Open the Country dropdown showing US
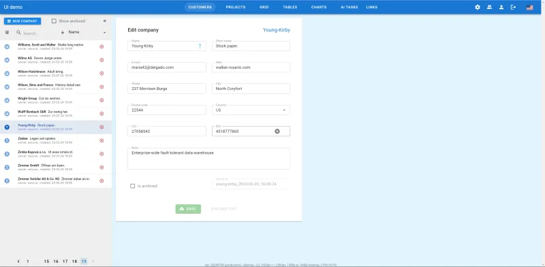545x267 pixels. point(251,110)
